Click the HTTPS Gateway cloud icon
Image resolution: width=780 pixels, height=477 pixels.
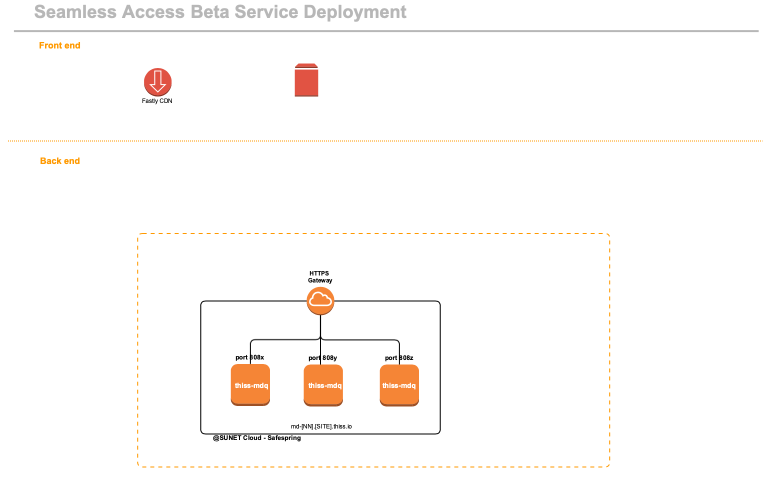(320, 300)
